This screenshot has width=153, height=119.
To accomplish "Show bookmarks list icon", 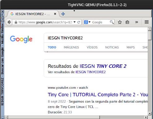I will [x=127, y=22].
